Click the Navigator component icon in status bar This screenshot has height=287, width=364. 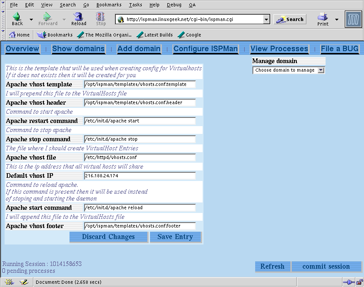(9, 282)
